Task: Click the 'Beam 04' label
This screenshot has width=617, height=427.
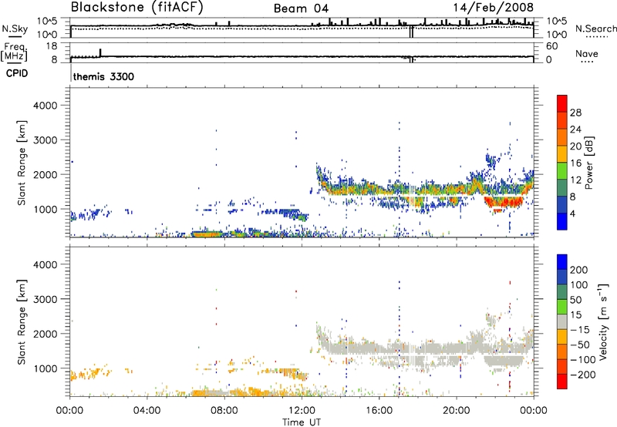Action: tap(301, 8)
